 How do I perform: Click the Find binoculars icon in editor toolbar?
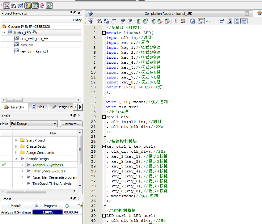tap(99, 21)
